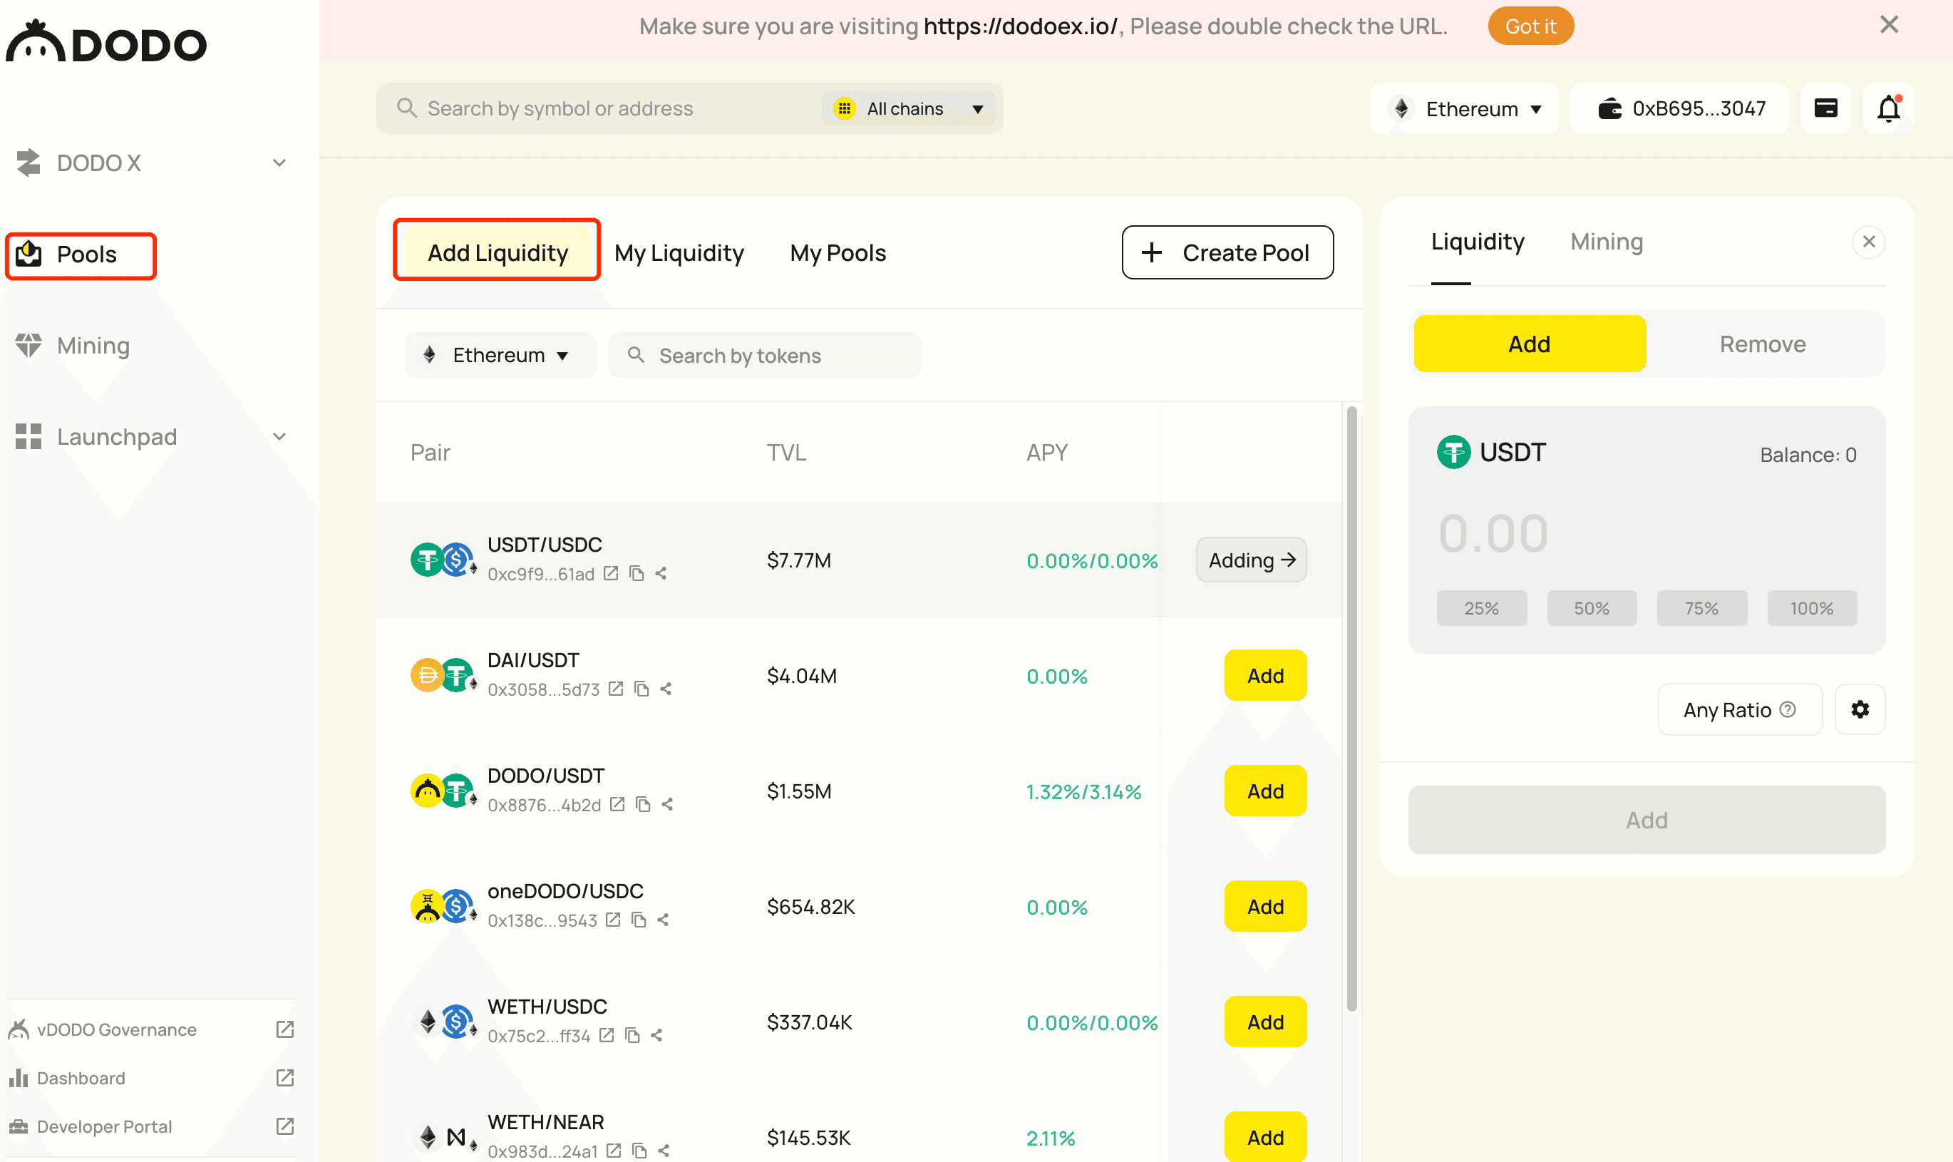The image size is (1953, 1162).
Task: Click the pool list vertical scrollbar
Action: point(1352,709)
